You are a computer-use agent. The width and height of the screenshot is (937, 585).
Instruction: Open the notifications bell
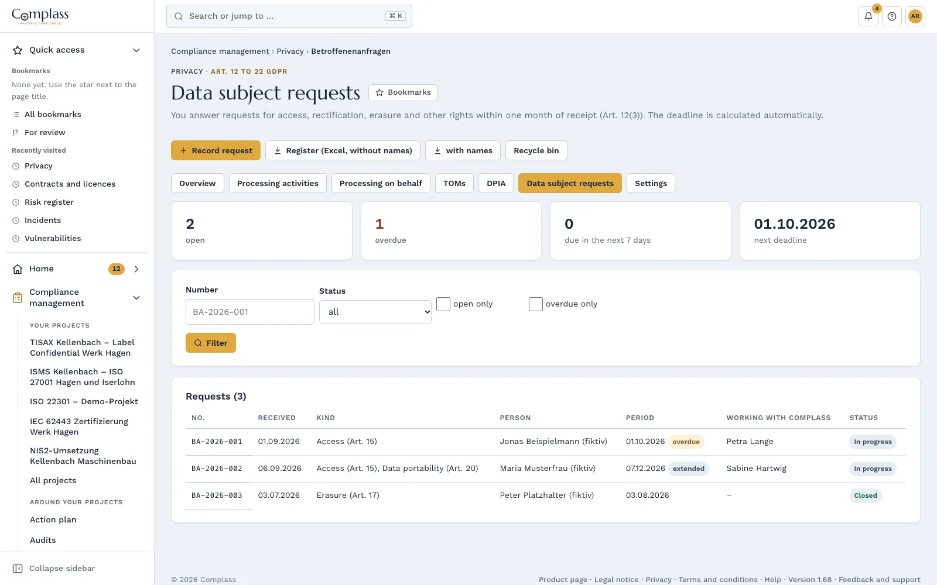coord(868,16)
